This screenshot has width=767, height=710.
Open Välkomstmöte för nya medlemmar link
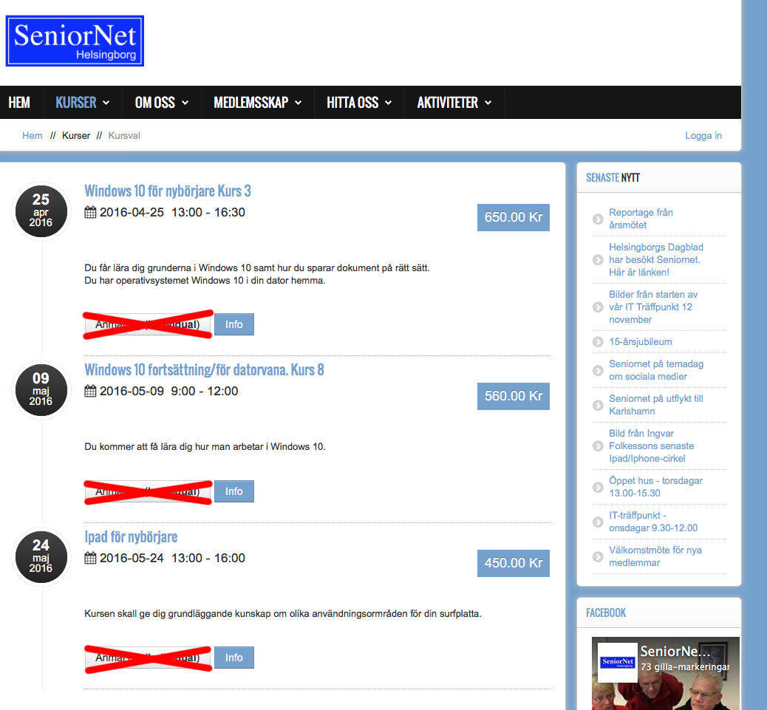[x=655, y=556]
